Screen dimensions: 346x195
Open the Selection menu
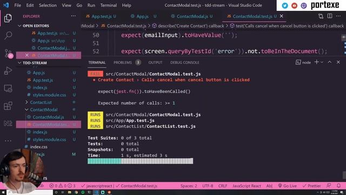[48, 5]
